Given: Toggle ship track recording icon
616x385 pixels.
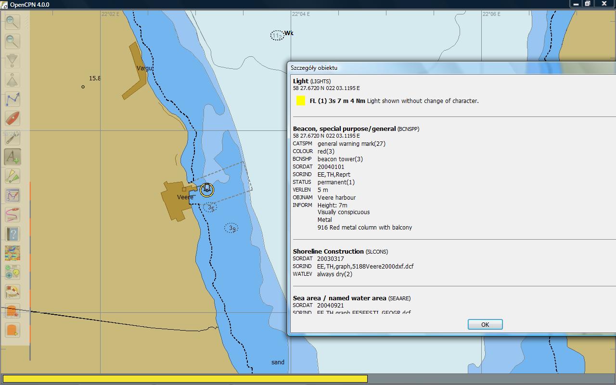Looking at the screenshot, I should pos(13,215).
